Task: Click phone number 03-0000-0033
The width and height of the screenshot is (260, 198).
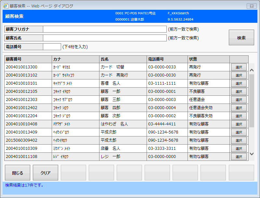Action: pos(162,67)
